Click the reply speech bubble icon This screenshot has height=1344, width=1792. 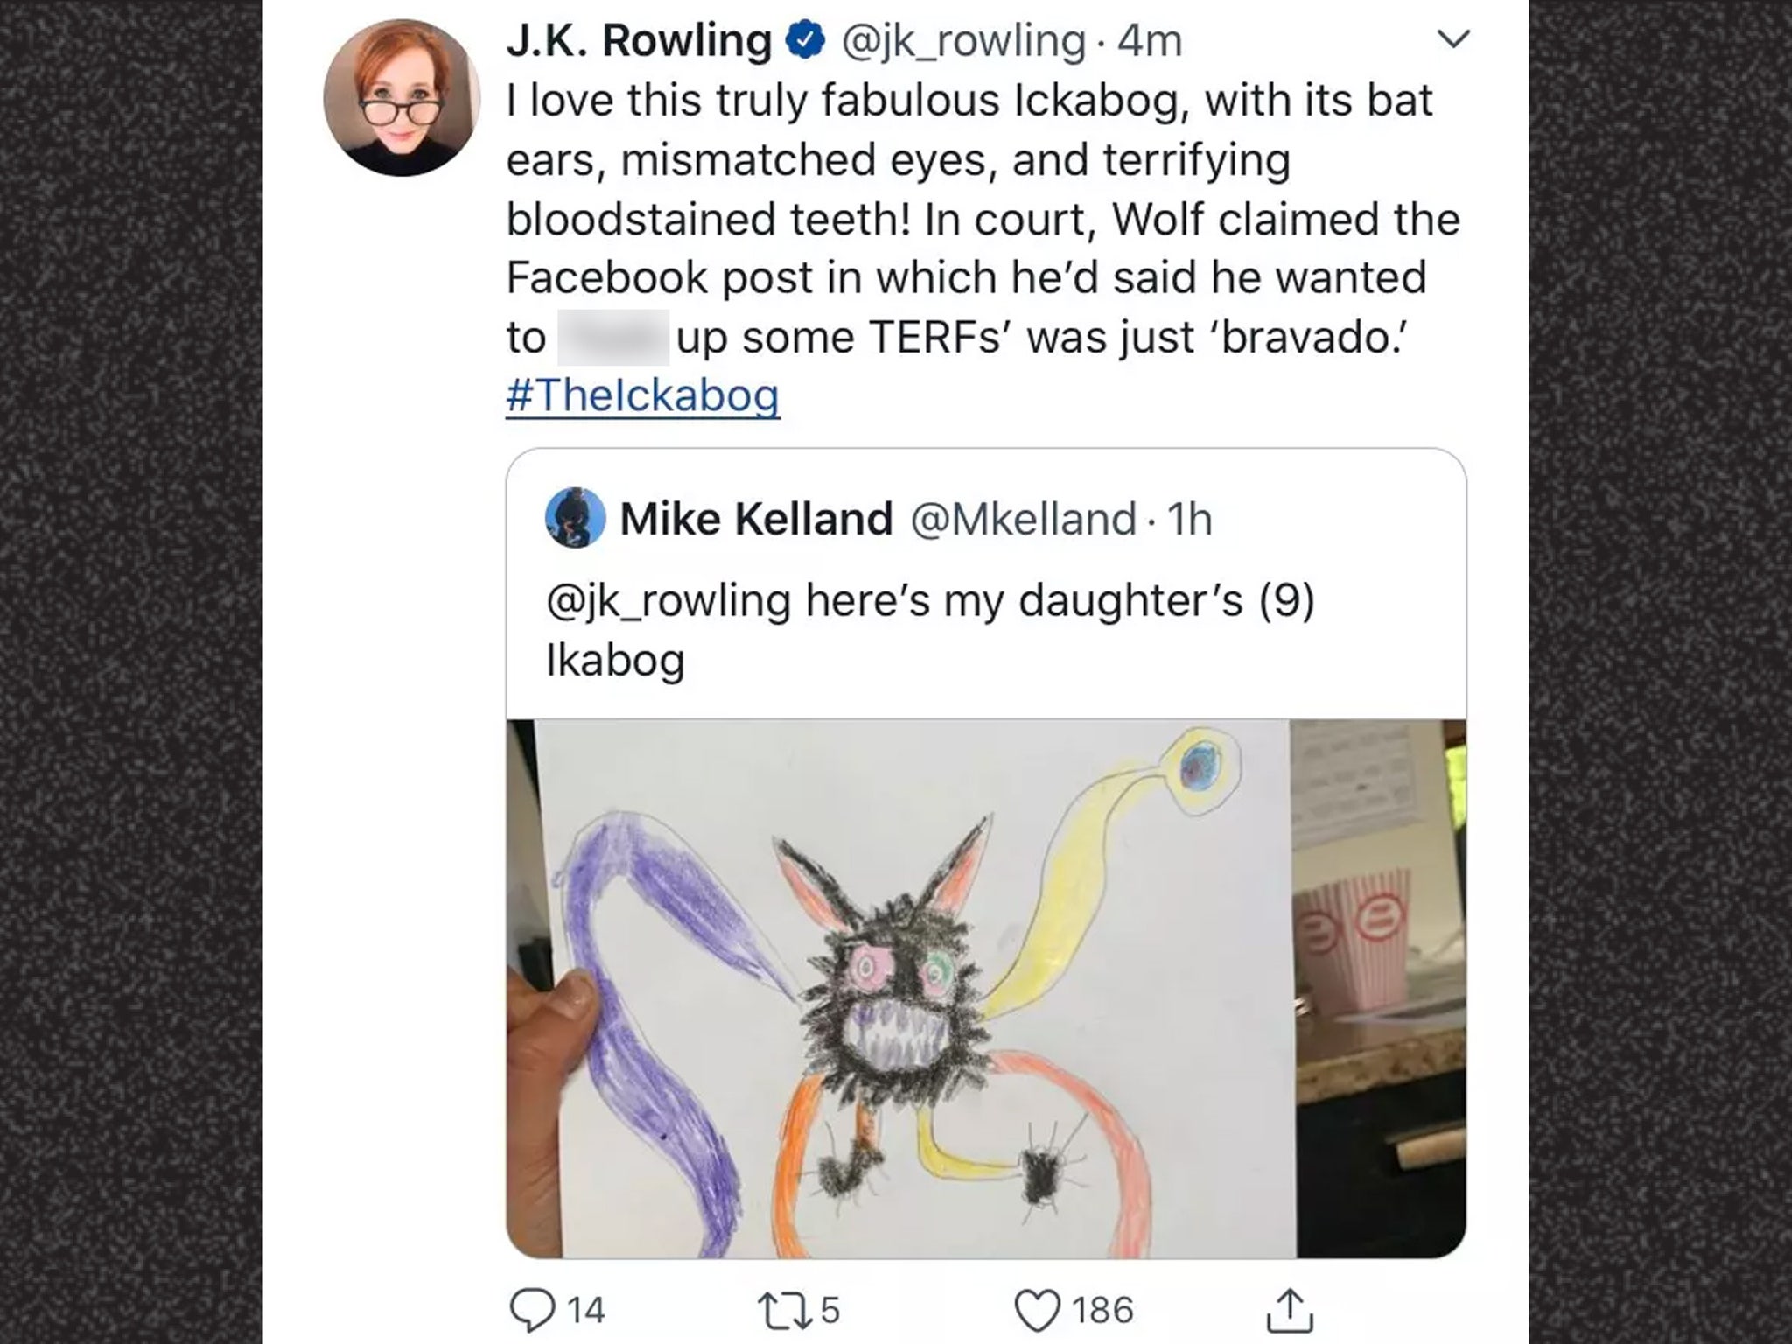pyautogui.click(x=532, y=1309)
